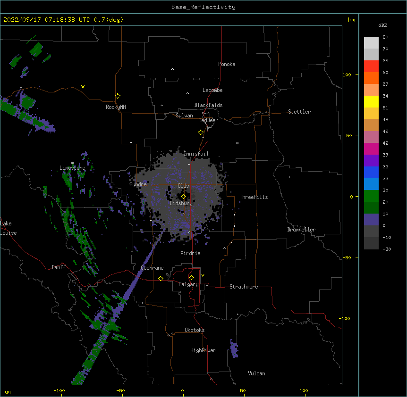Click the -50 tick label on right axis
The height and width of the screenshot is (397, 407).
[x=347, y=257]
